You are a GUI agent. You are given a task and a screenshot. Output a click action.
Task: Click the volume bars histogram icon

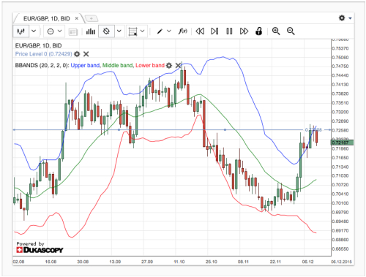[x=91, y=31]
